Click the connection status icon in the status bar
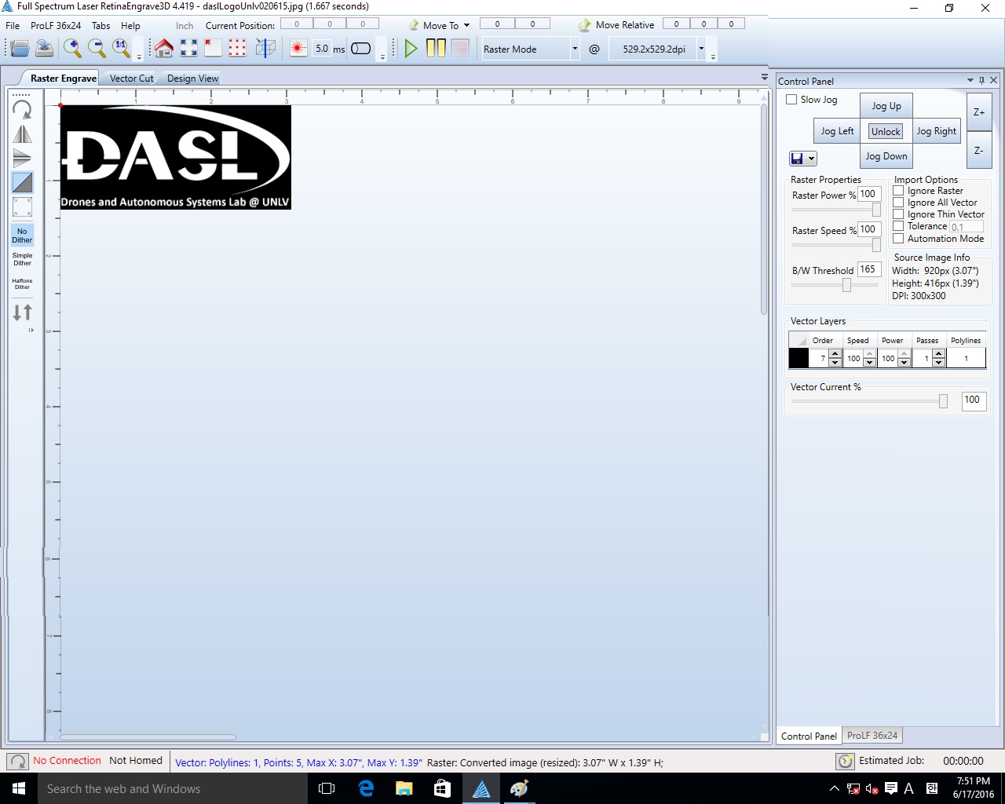Image resolution: width=1005 pixels, height=804 pixels. (17, 762)
